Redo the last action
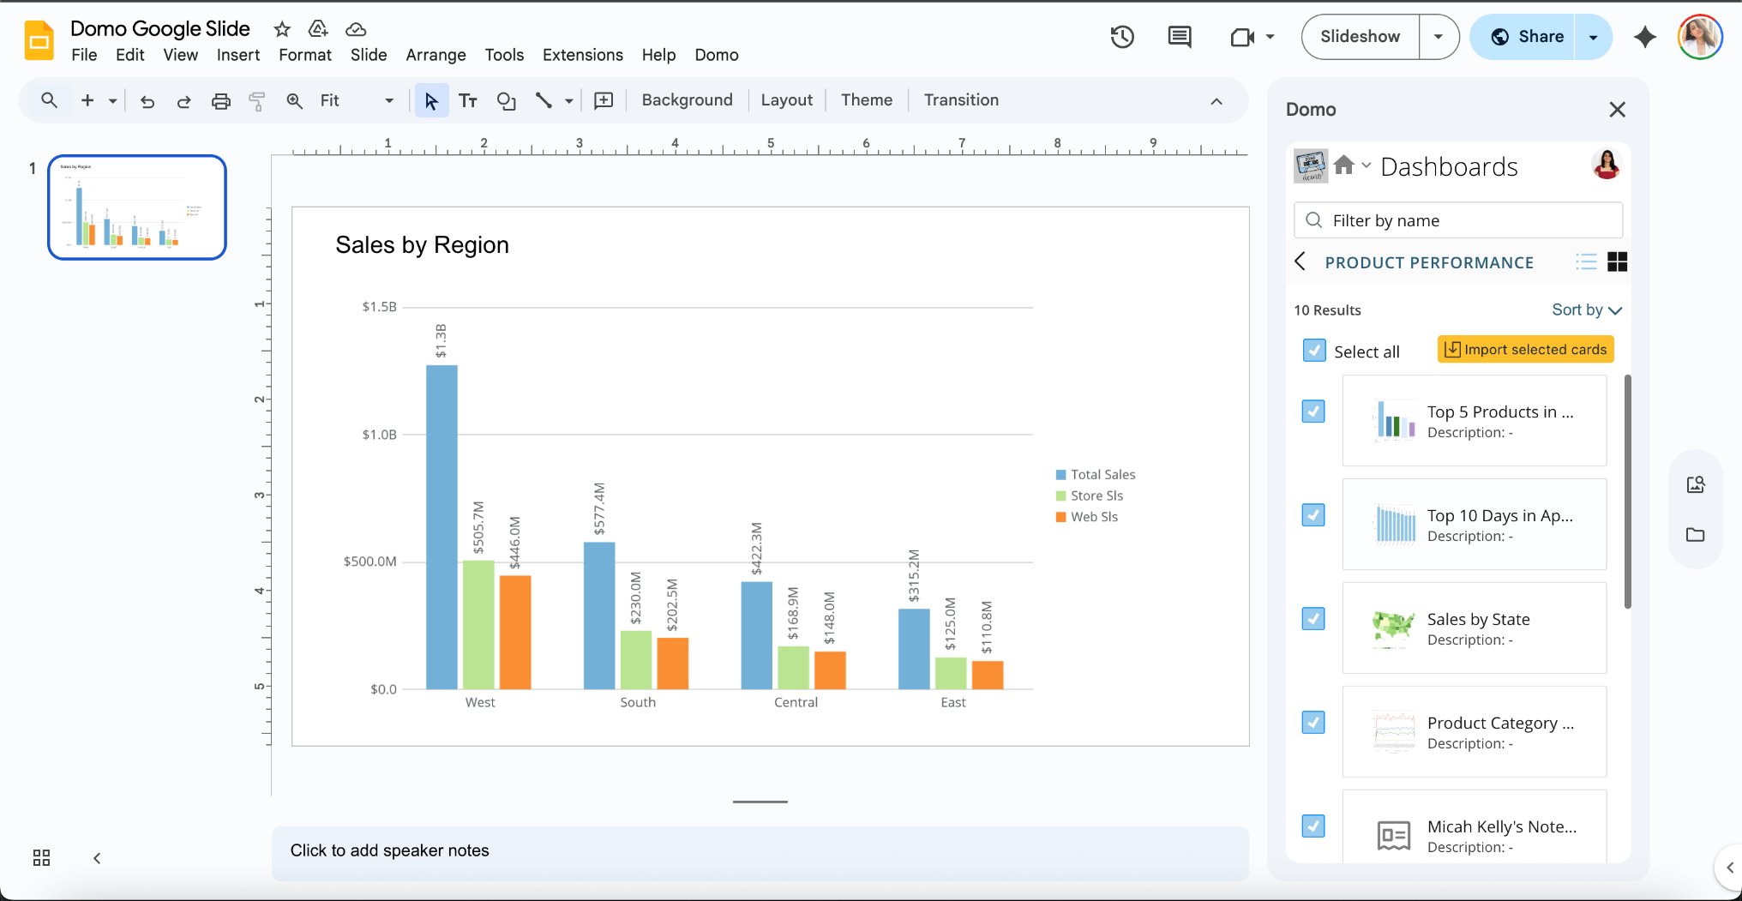1742x901 pixels. click(183, 101)
